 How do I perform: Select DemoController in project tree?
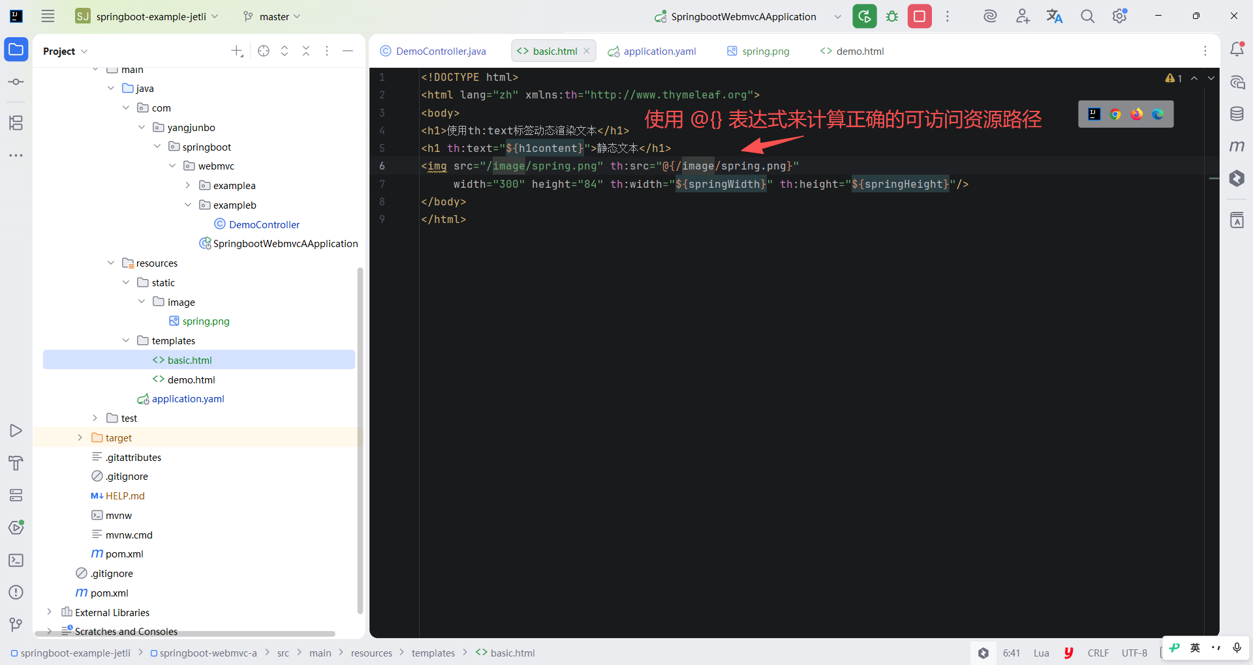(x=264, y=224)
